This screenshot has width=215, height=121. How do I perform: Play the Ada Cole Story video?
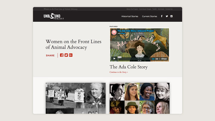tap(114, 59)
